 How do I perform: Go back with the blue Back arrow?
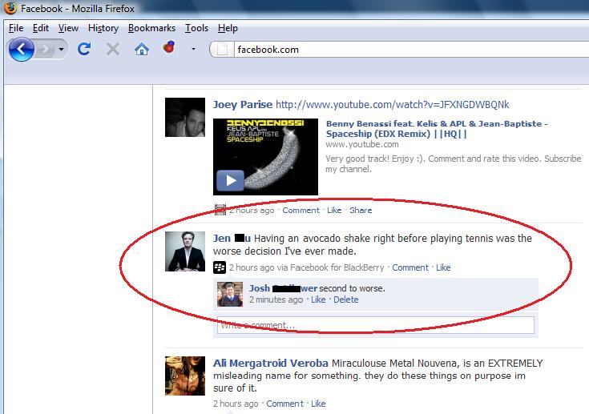point(21,49)
